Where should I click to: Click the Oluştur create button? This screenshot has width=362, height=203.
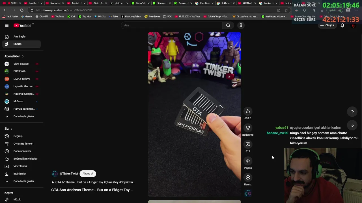[327, 25]
